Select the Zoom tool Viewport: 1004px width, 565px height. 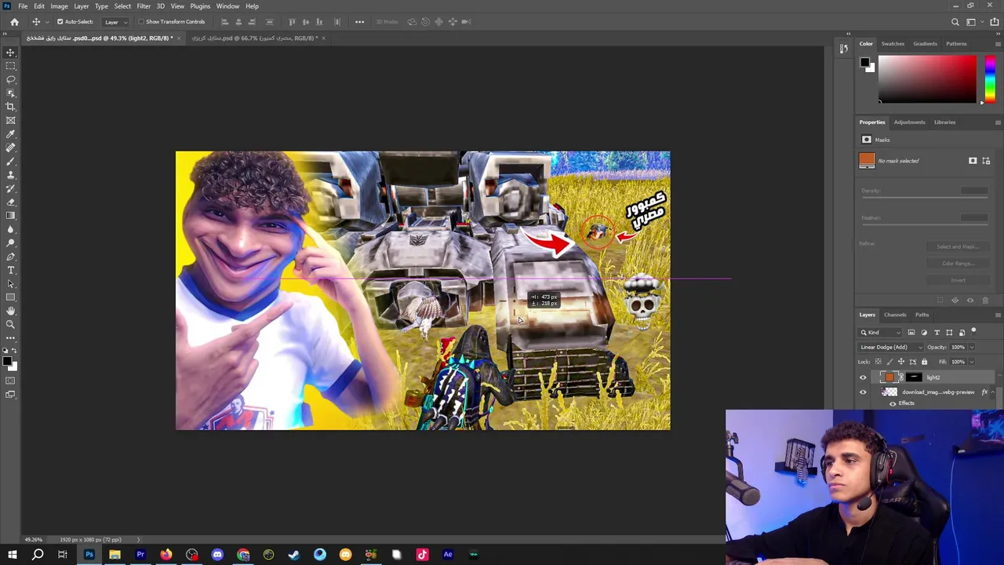10,324
